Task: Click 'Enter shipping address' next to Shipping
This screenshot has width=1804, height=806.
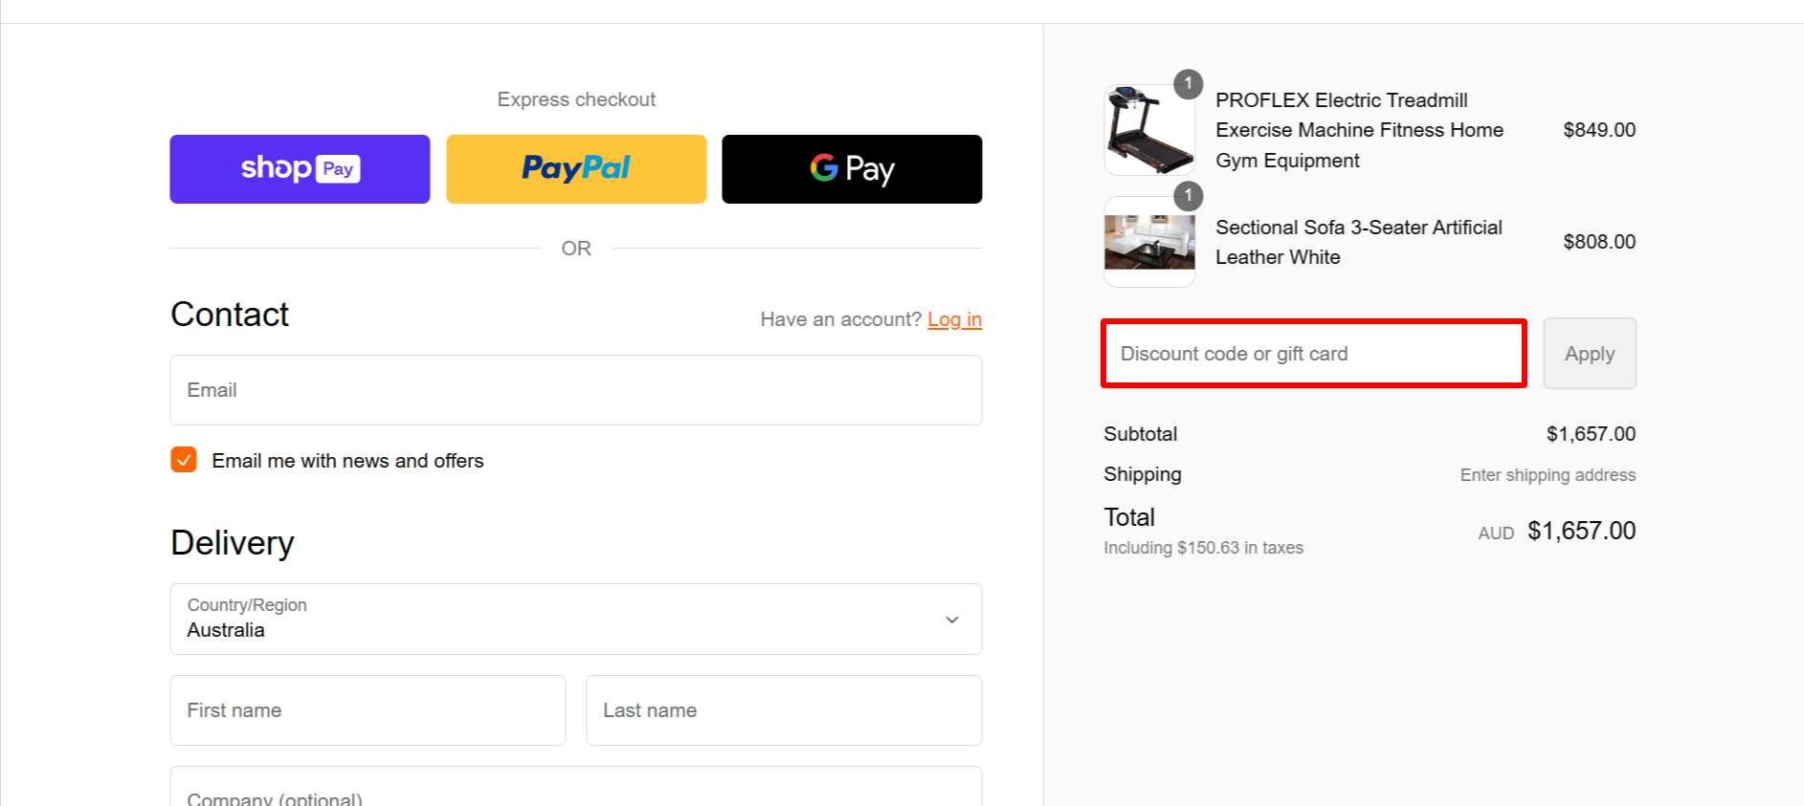Action: (x=1548, y=474)
